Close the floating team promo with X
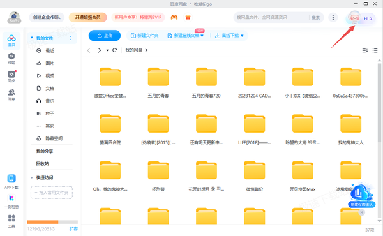 click(x=362, y=212)
